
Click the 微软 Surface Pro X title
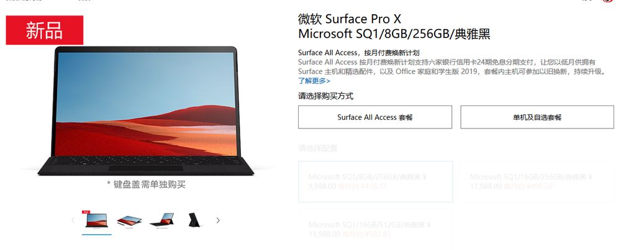click(350, 19)
